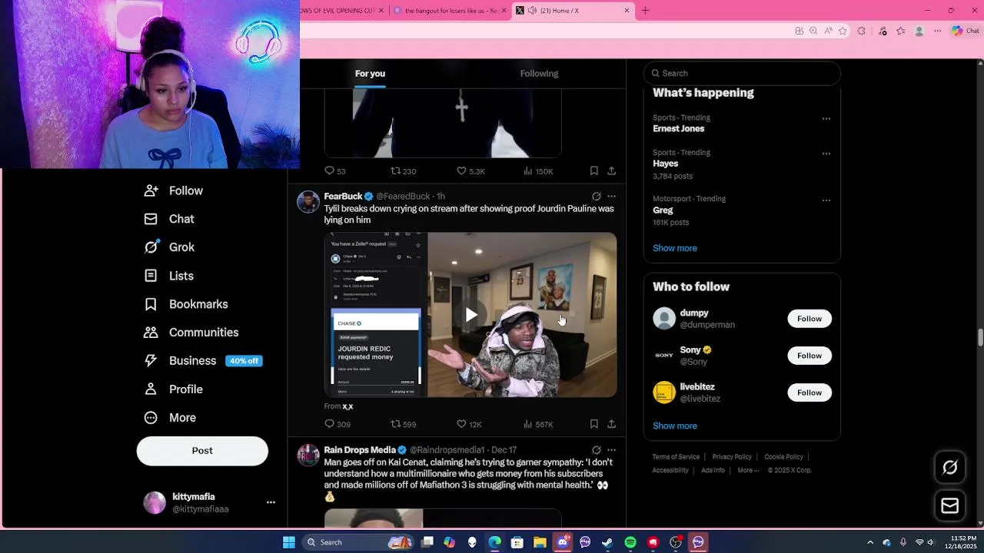The height and width of the screenshot is (553, 984).
Task: Show more trending topics
Action: [x=675, y=248]
